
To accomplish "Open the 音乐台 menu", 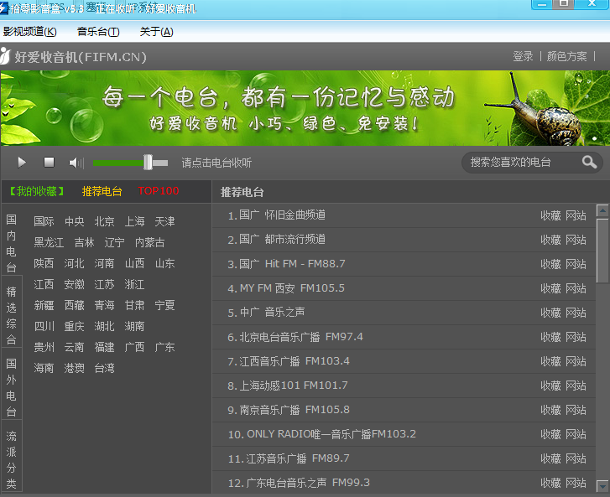I will pyautogui.click(x=98, y=32).
